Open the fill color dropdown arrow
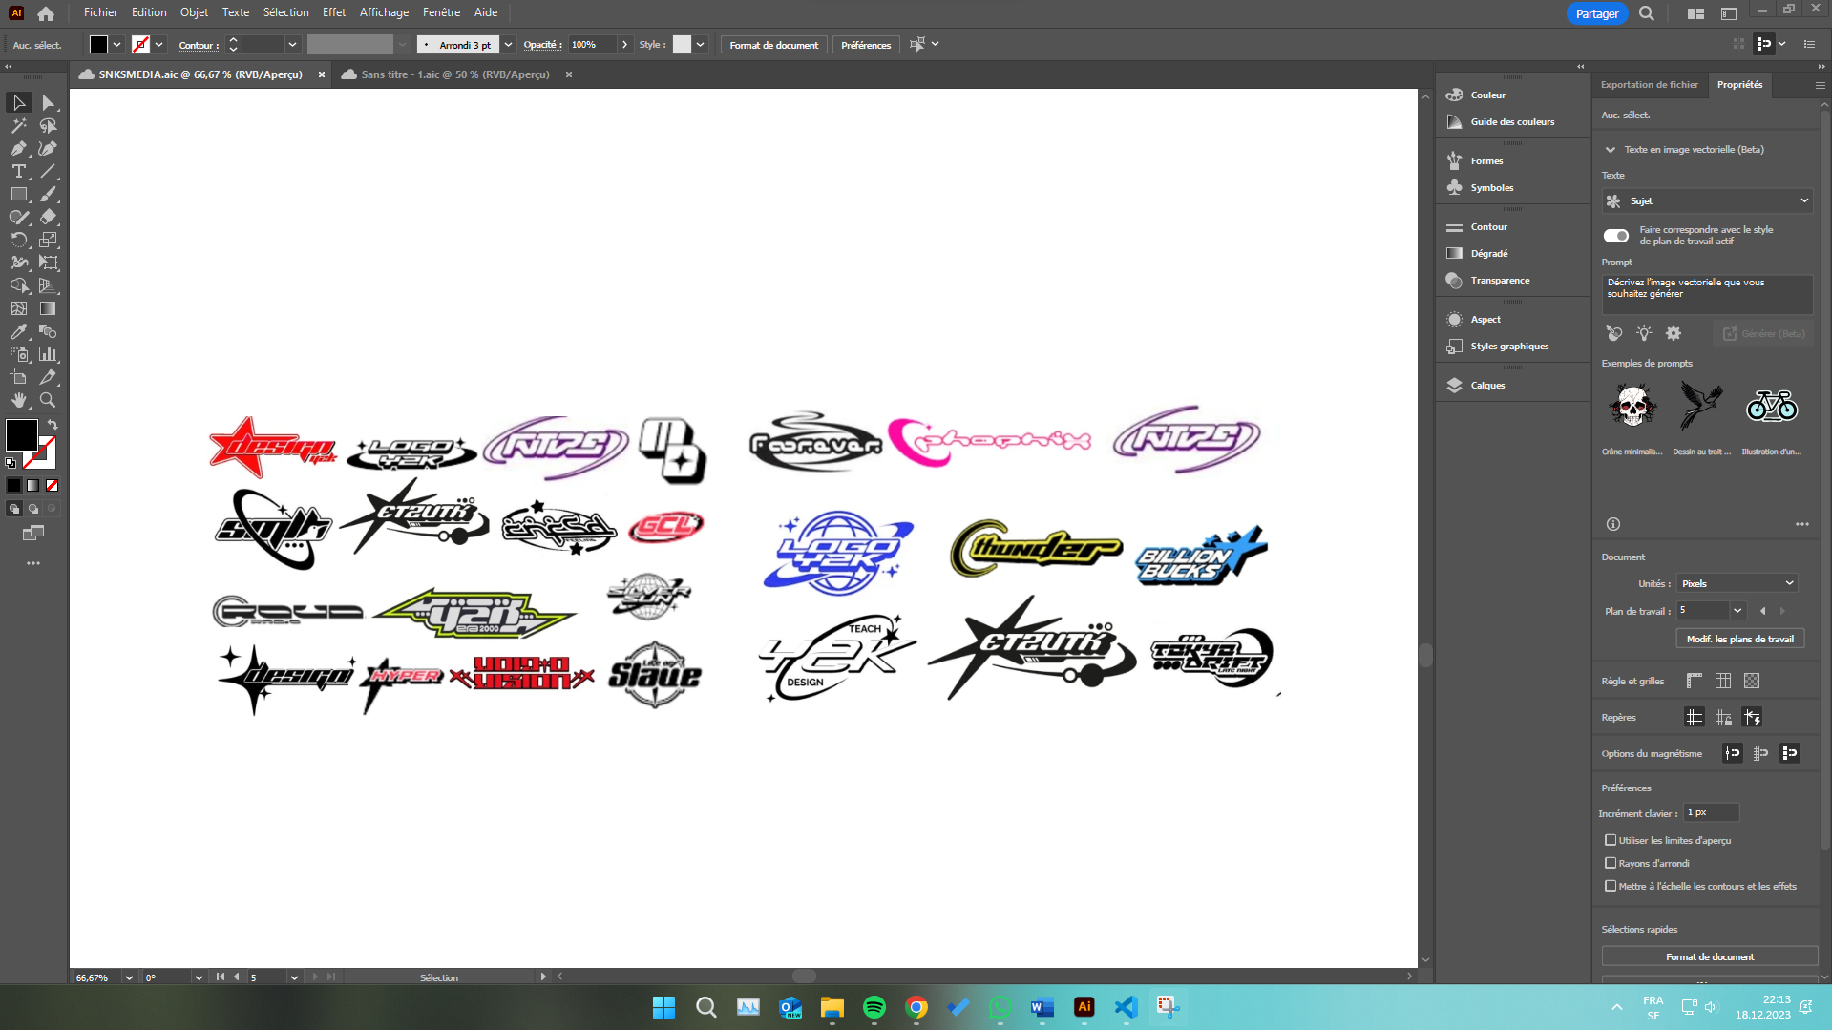 [x=116, y=45]
